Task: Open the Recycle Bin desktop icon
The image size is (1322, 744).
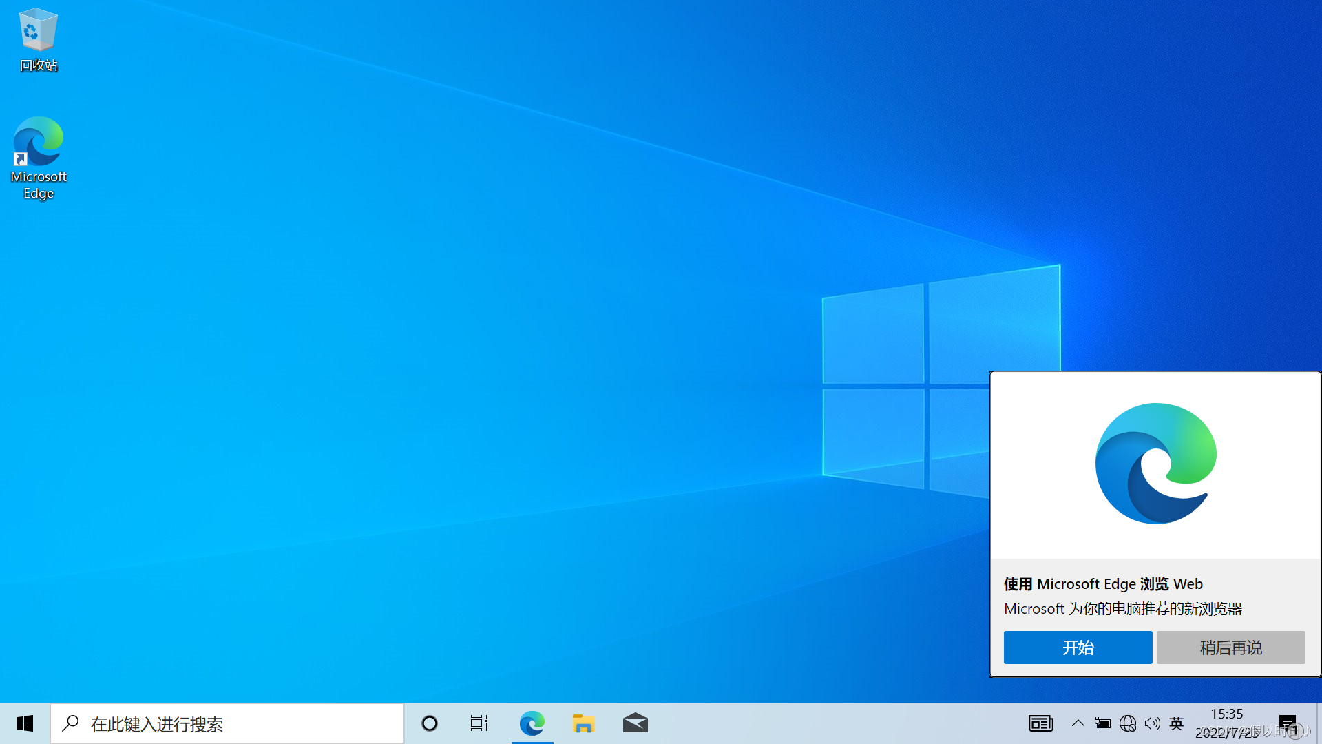Action: (x=38, y=40)
